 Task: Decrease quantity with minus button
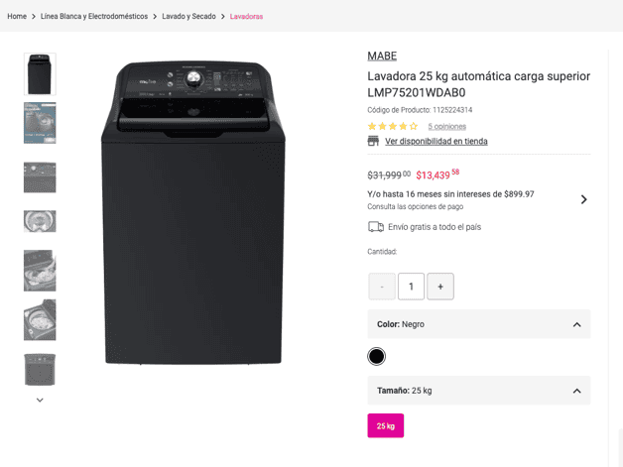(x=382, y=287)
